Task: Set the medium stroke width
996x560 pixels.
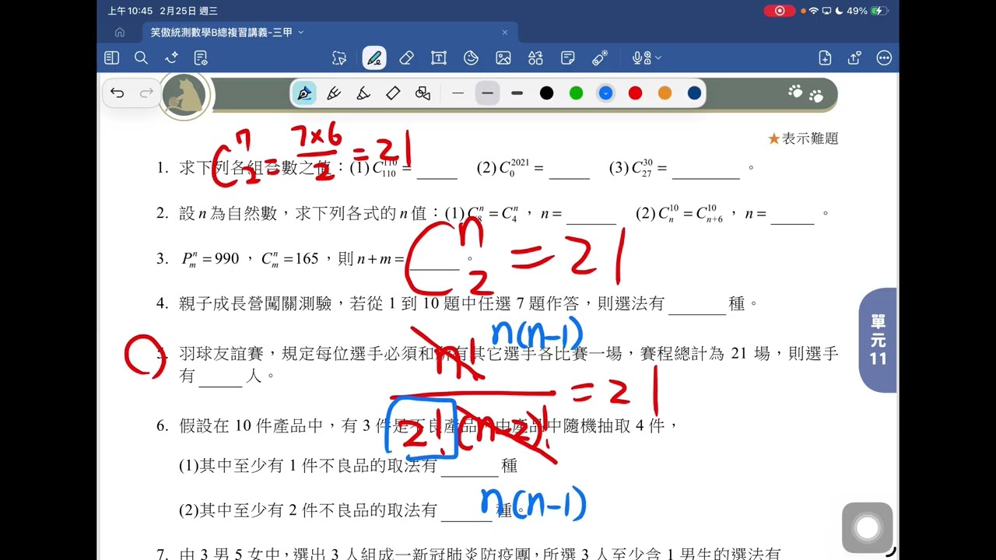Action: (487, 93)
